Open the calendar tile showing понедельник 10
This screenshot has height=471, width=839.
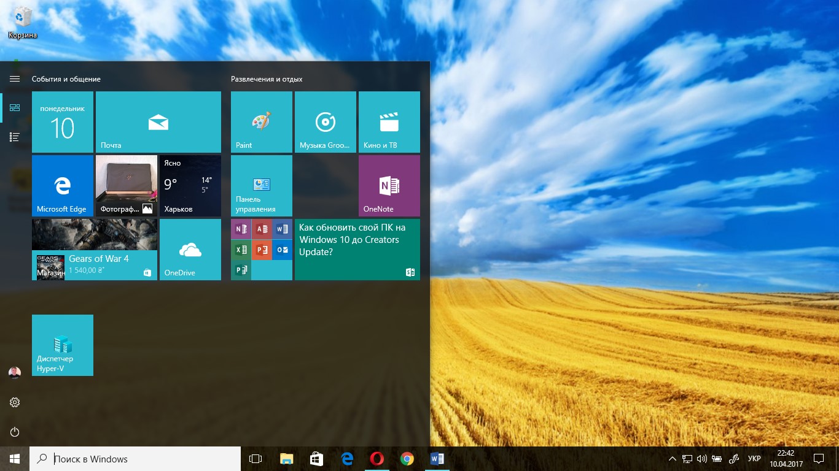(x=63, y=122)
